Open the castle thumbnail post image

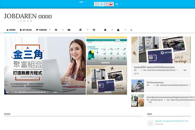pos(138,86)
